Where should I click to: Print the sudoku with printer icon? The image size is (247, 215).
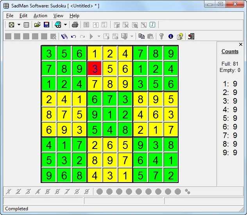pyautogui.click(x=75, y=25)
